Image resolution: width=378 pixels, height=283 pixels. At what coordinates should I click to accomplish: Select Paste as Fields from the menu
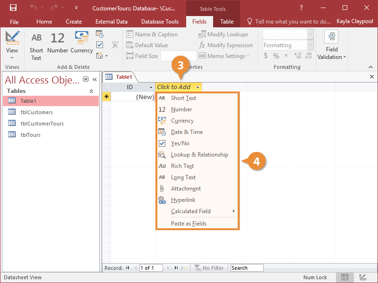[189, 224]
